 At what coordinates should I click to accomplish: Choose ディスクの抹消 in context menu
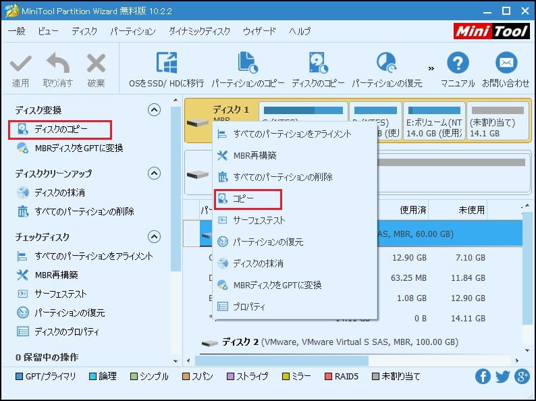tap(295, 263)
